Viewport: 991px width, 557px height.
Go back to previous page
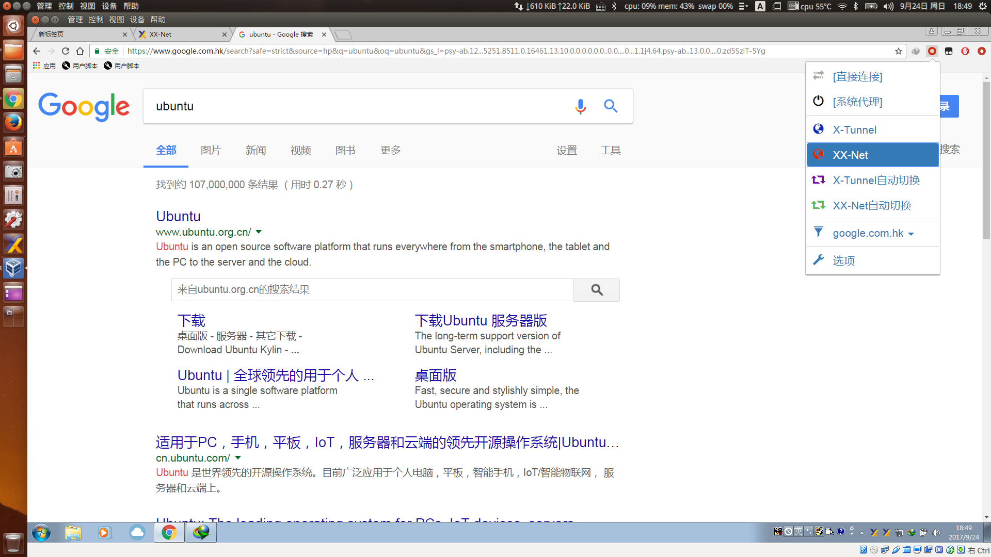[x=36, y=51]
